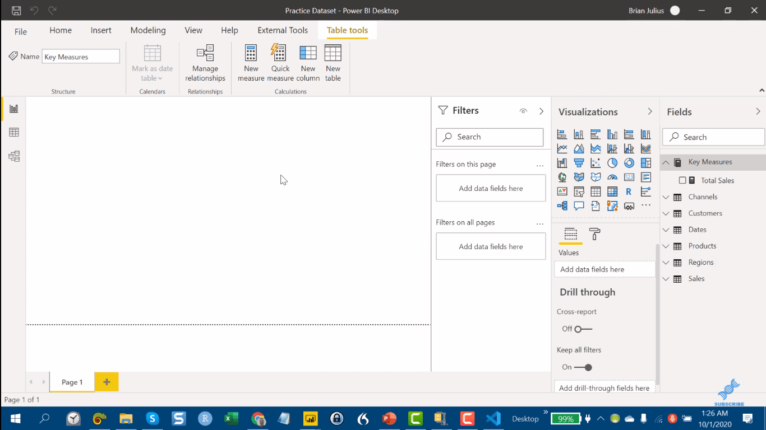Expand the Regions table

(666, 262)
